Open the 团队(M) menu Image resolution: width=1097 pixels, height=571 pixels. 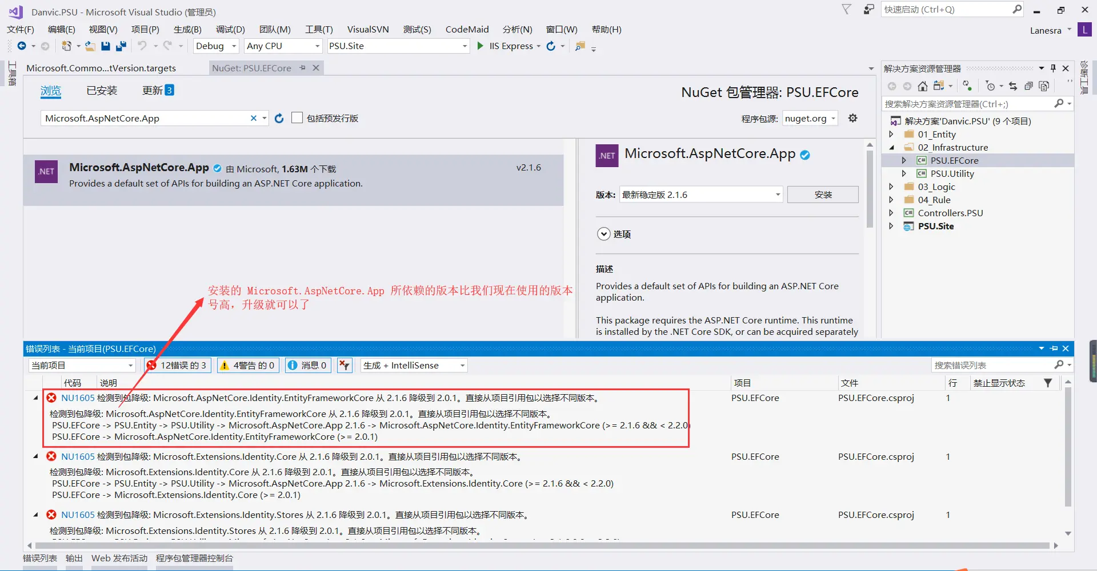[275, 29]
